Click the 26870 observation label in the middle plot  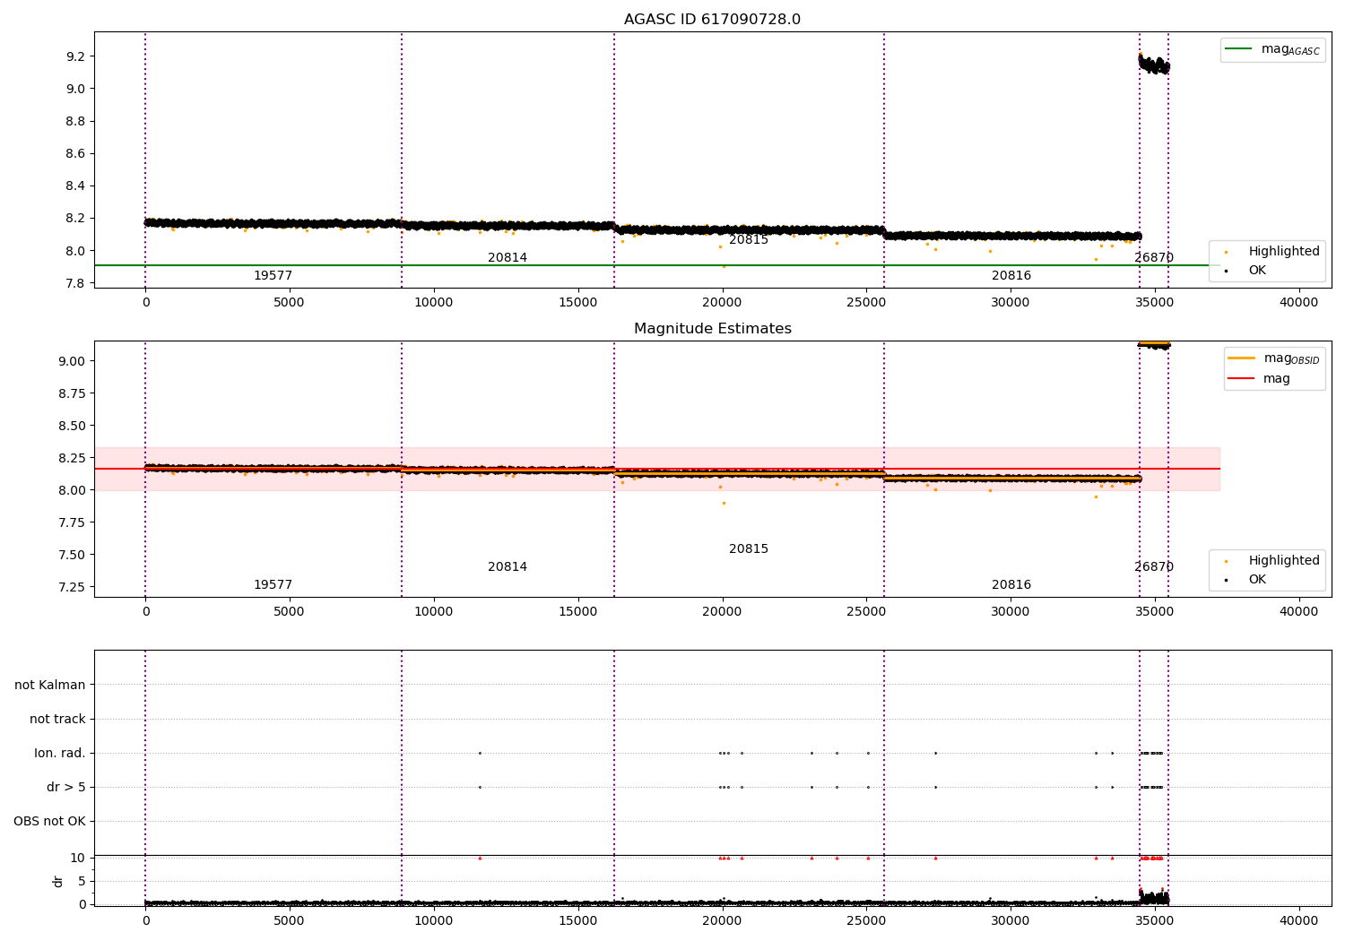(1154, 567)
